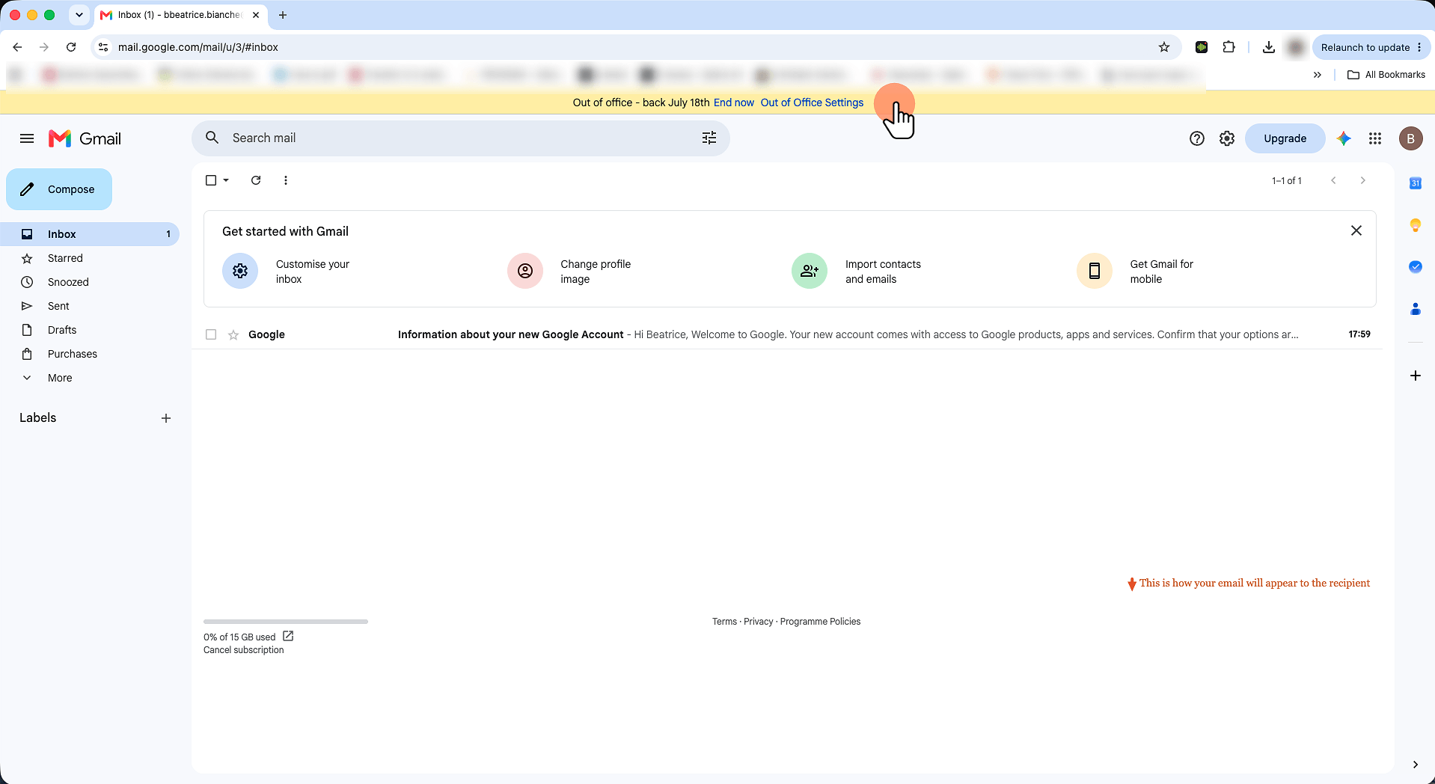Open the three-dot more options menu
Screen dimensions: 1435x784
coord(286,180)
